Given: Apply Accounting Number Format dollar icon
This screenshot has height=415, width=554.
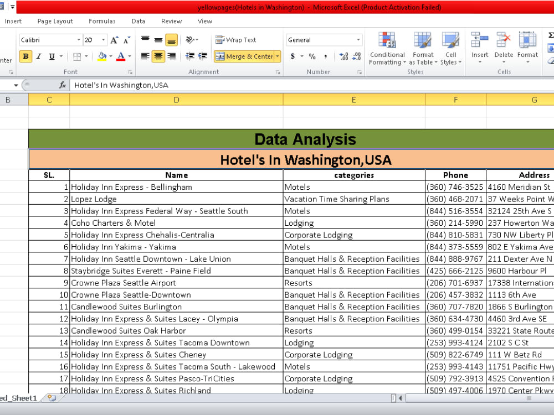Looking at the screenshot, I should (293, 56).
